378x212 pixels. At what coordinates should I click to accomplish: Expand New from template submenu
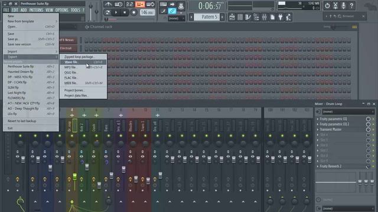[x=31, y=21]
